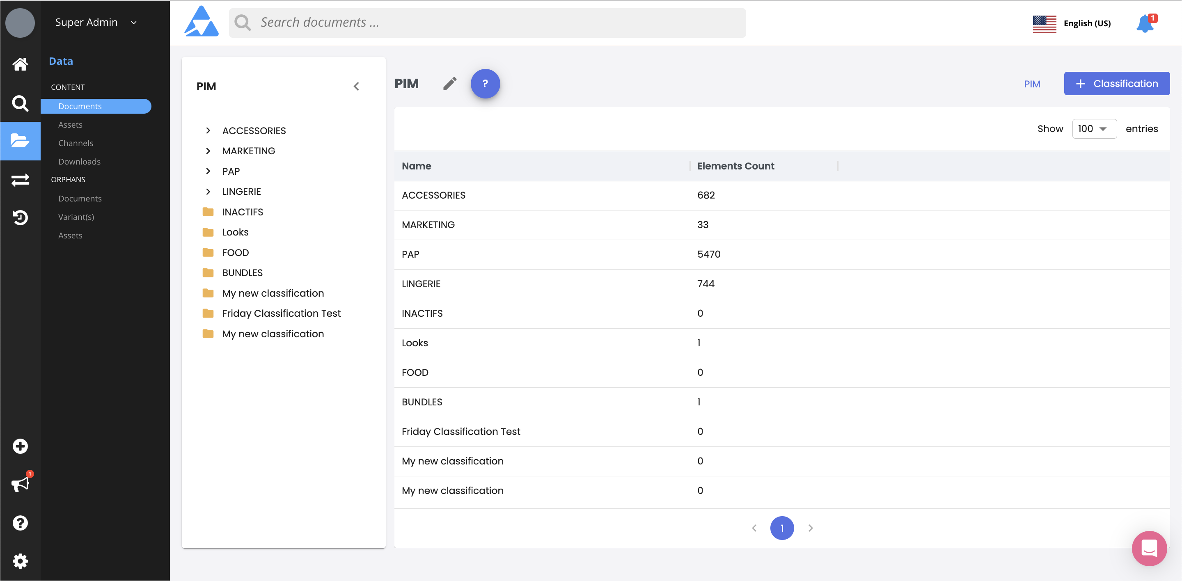Click Friday Classification Test table row
This screenshot has height=581, width=1182.
coord(781,432)
